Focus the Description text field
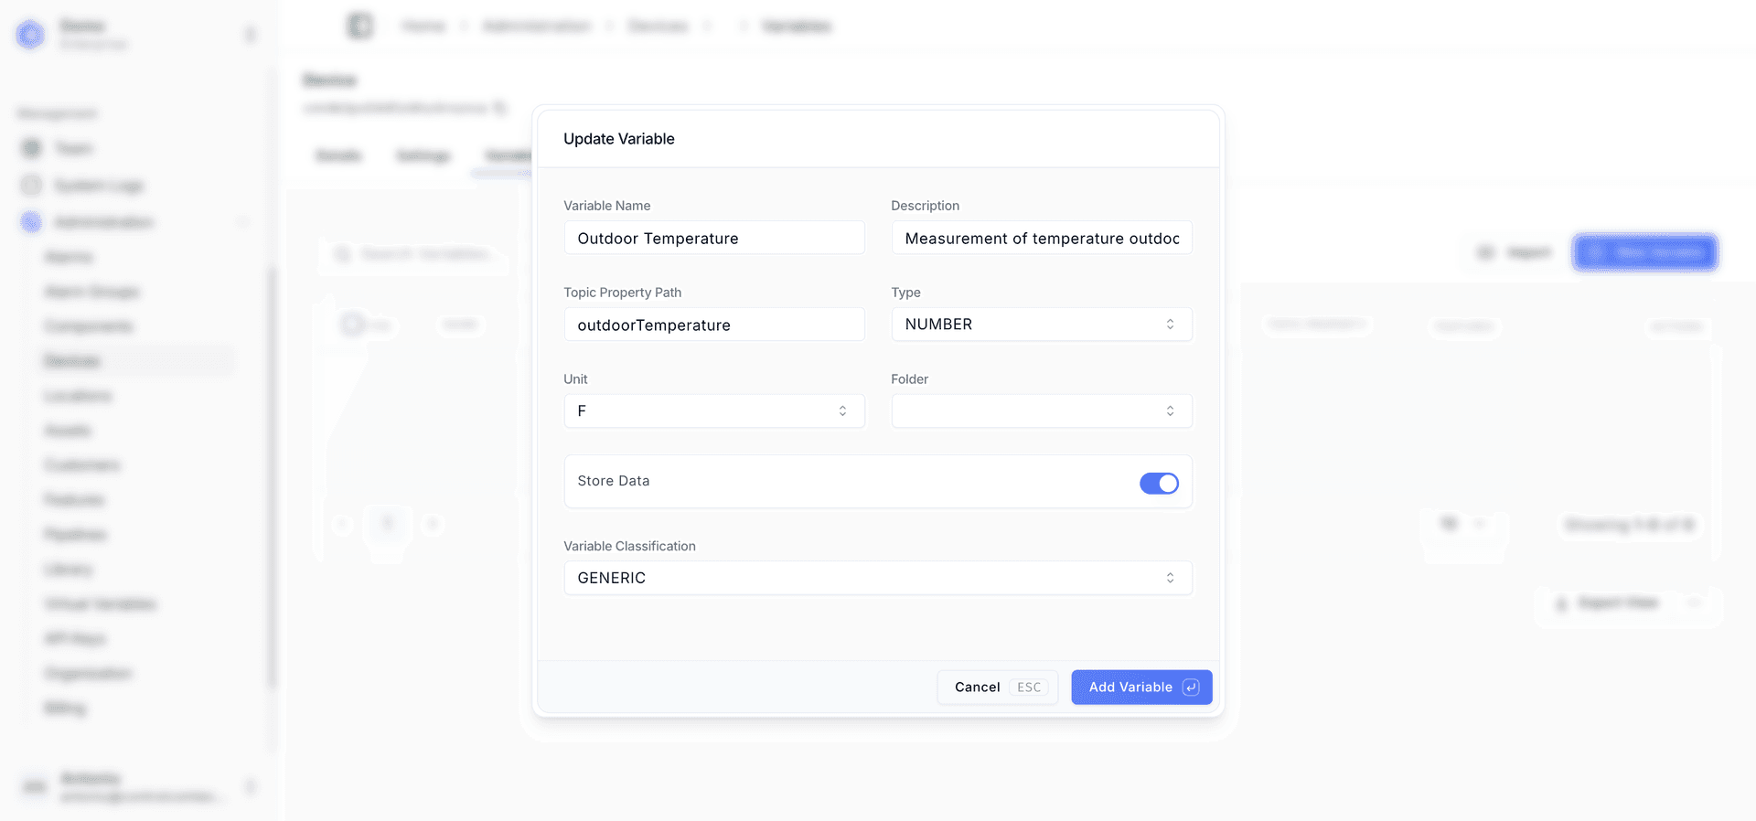 pyautogui.click(x=1041, y=239)
